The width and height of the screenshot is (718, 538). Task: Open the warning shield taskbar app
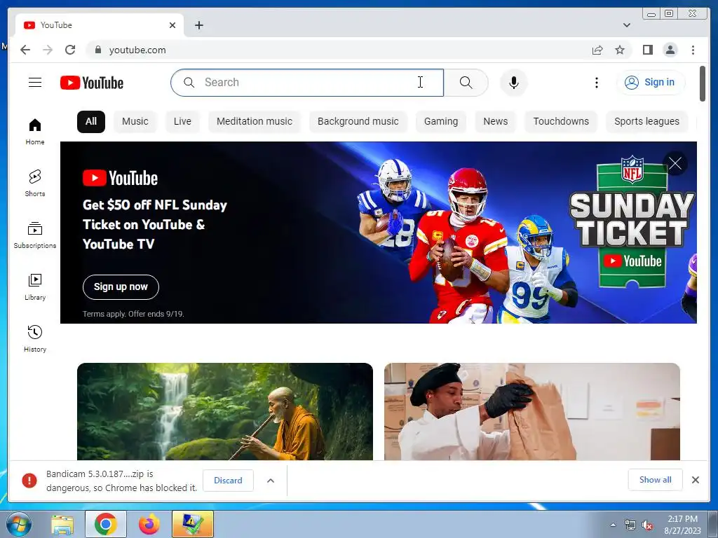193,524
